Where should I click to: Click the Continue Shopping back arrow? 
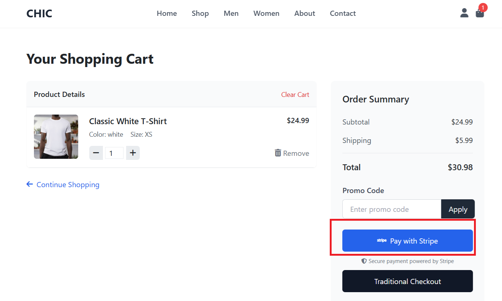tap(30, 184)
